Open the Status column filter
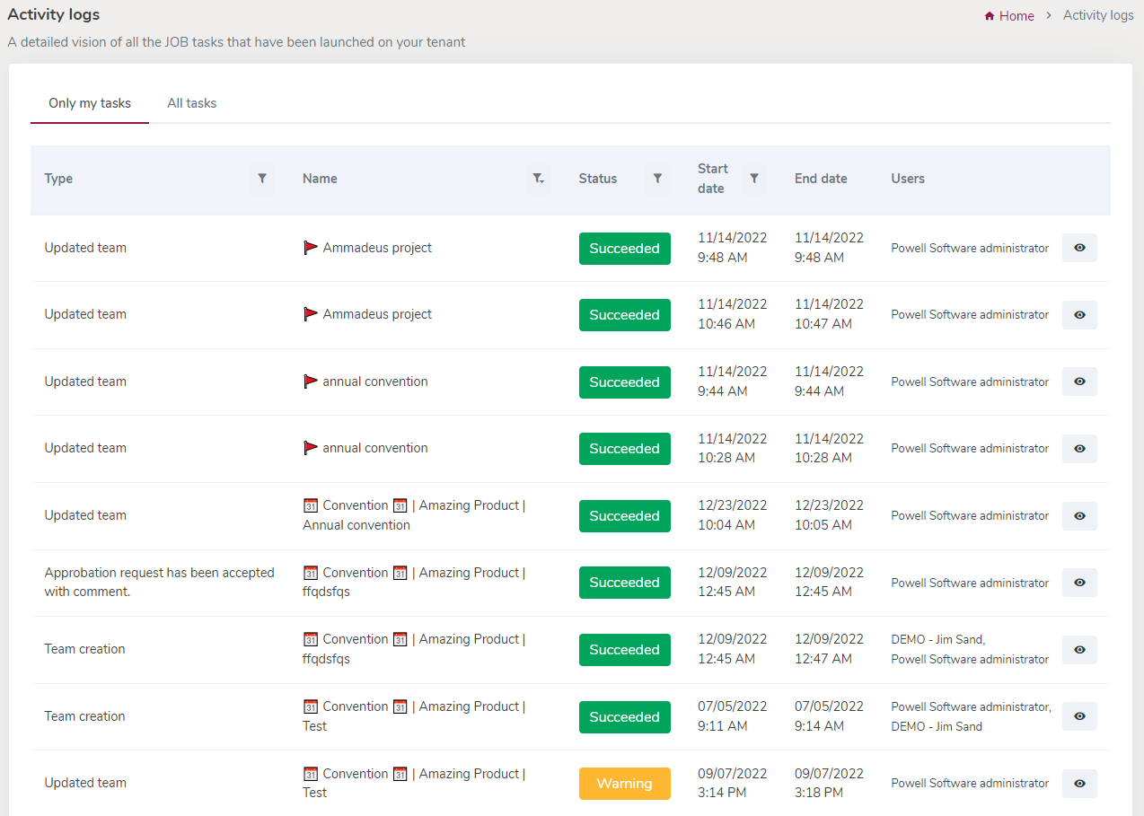The image size is (1144, 816). tap(657, 179)
